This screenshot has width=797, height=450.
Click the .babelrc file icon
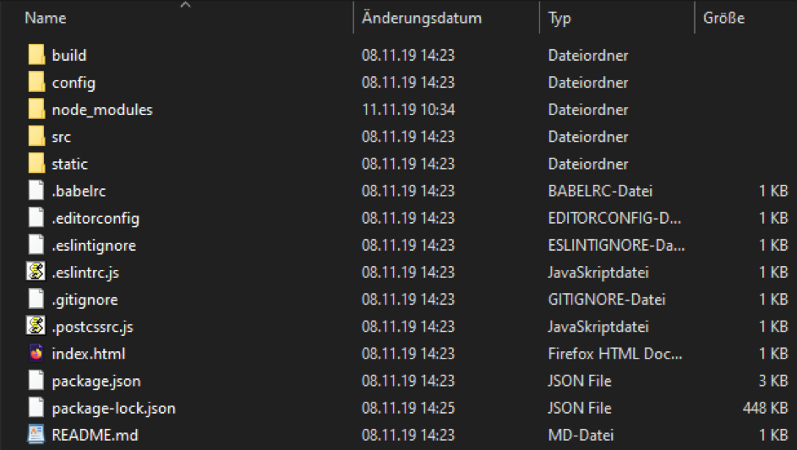click(x=35, y=191)
